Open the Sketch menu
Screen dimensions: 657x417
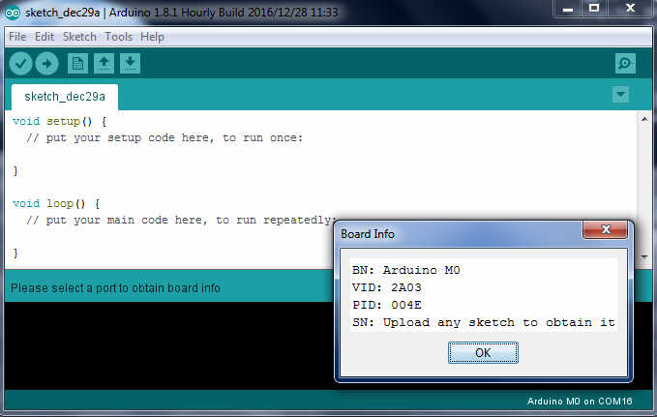(x=79, y=37)
